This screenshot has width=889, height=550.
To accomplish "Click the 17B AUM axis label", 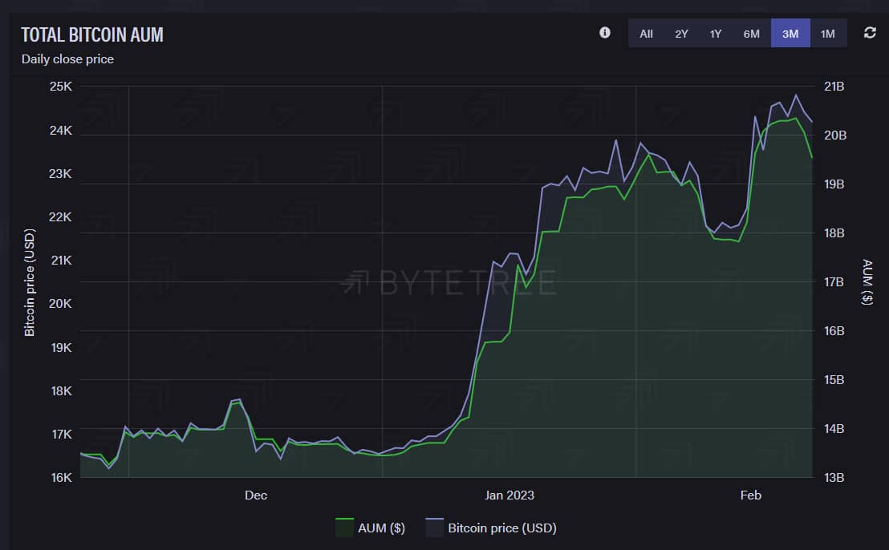I will tap(834, 282).
